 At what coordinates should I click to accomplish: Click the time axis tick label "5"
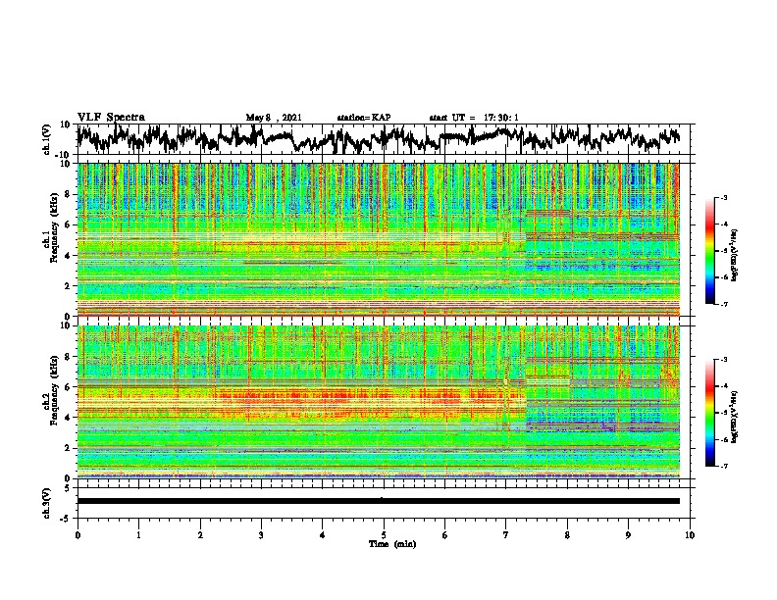[384, 535]
